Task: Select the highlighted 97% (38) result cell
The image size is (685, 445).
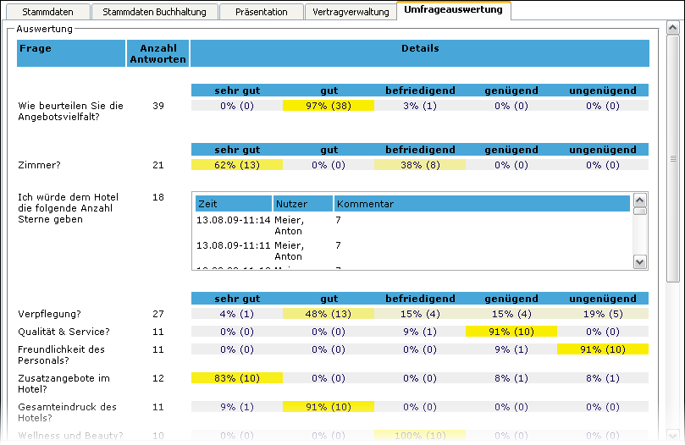Action: point(329,106)
